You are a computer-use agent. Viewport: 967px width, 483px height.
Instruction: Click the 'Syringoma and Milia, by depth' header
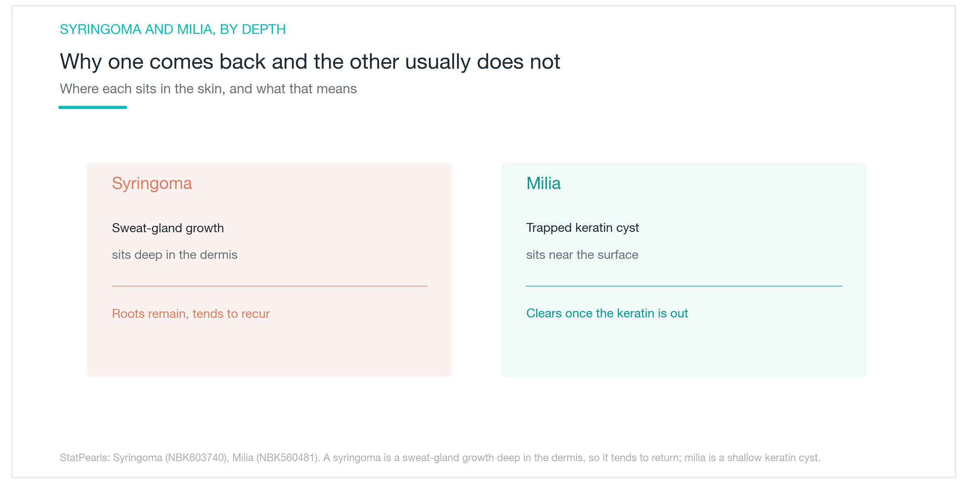pyautogui.click(x=173, y=29)
